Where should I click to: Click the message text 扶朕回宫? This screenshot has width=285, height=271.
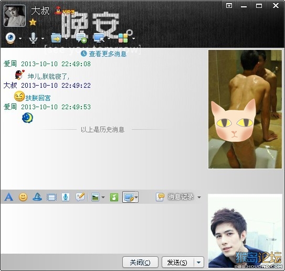click(38, 98)
